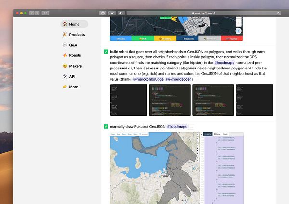Click the tools icon beside API
The height and width of the screenshot is (204, 289).
[65, 76]
